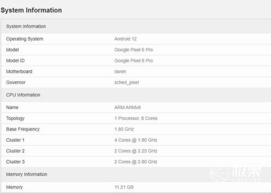Click the sched_pixel governor value
The height and width of the screenshot is (193, 271).
coord(127,83)
